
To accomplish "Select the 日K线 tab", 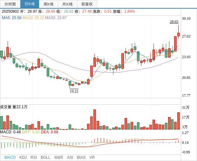I will [30, 4].
